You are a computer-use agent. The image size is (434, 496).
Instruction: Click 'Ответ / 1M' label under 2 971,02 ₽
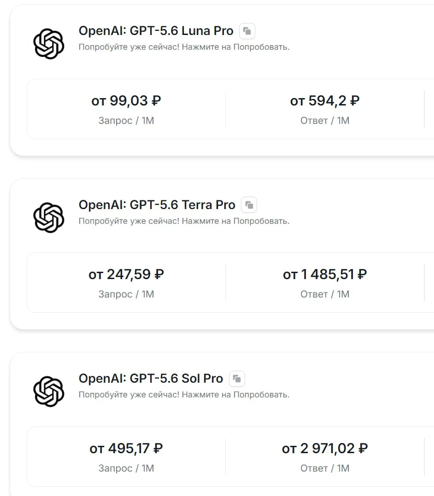325,468
